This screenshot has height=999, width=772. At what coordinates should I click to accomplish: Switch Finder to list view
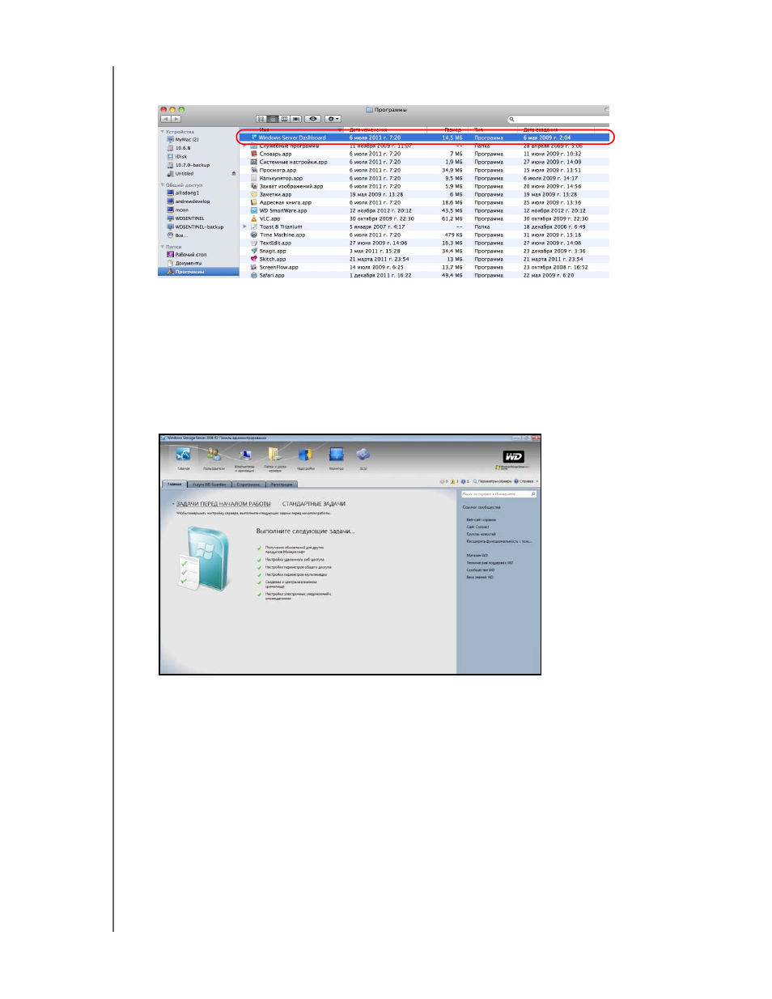[273, 119]
